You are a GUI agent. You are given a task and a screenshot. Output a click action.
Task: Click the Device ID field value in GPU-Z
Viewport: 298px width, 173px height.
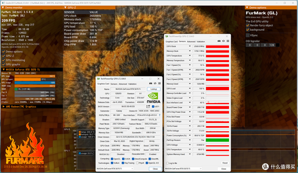coord(149,111)
